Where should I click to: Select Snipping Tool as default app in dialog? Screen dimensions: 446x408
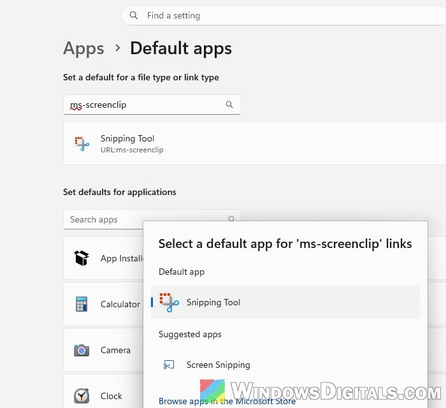pyautogui.click(x=285, y=302)
